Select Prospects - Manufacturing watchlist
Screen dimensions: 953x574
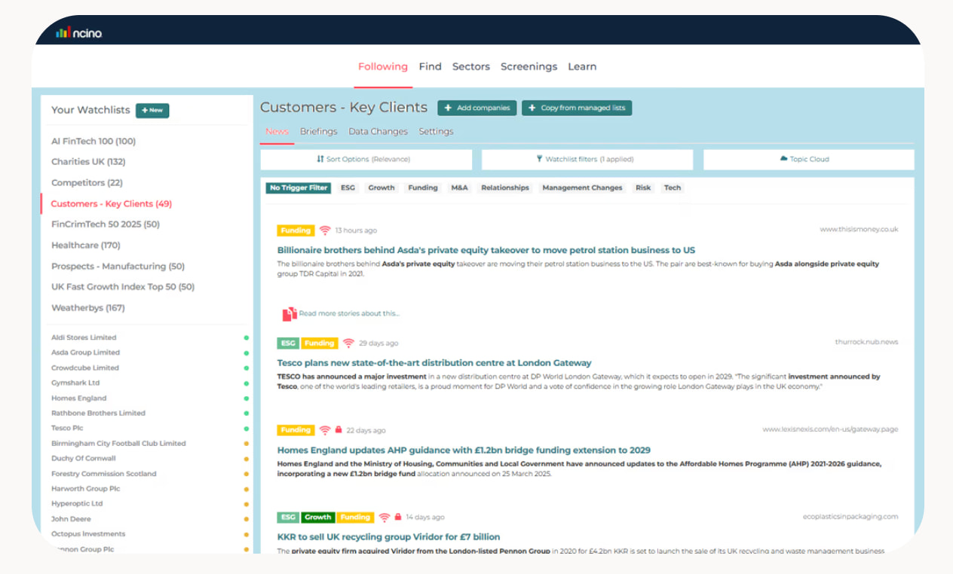coord(118,267)
